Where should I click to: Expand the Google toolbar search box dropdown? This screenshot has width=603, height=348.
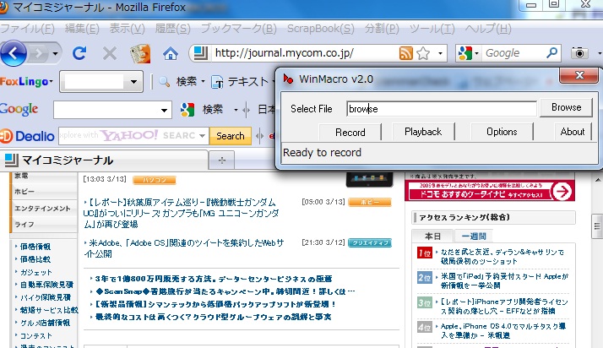click(x=164, y=111)
